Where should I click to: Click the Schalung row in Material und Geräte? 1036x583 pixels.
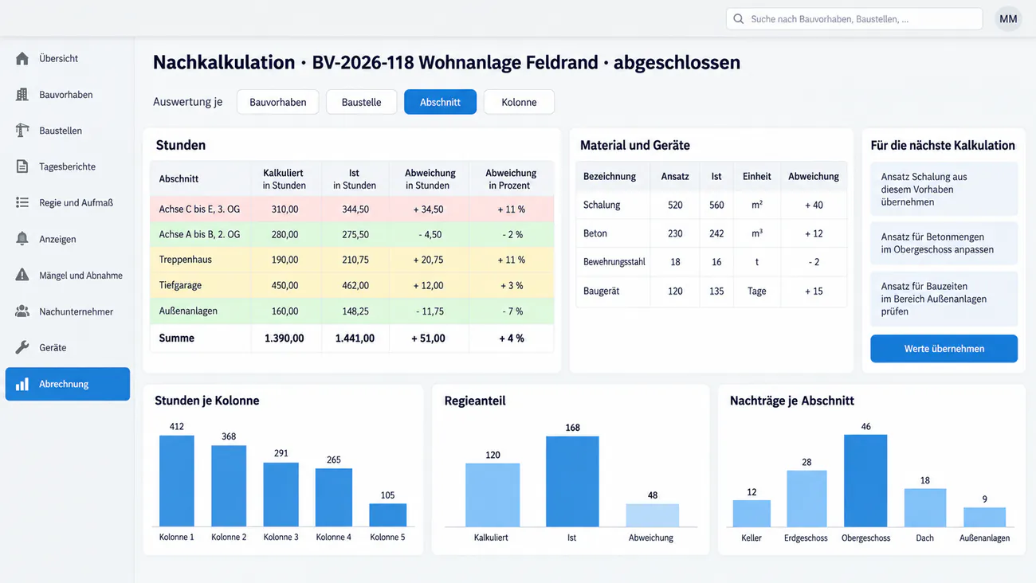[711, 205]
